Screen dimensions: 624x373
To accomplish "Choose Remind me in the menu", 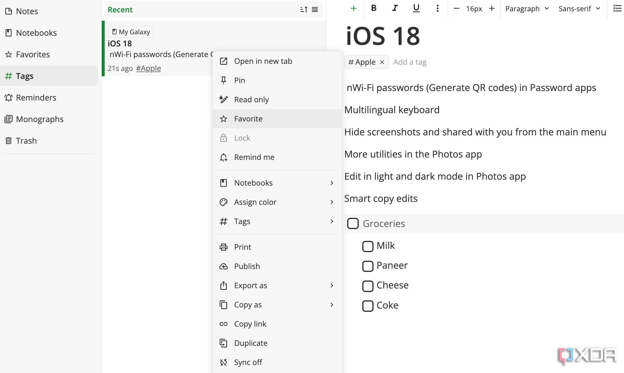I will [x=277, y=157].
